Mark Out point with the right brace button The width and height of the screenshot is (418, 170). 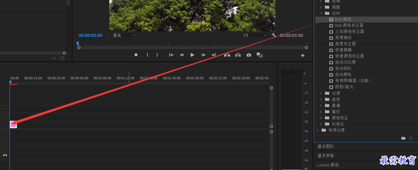(x=157, y=55)
